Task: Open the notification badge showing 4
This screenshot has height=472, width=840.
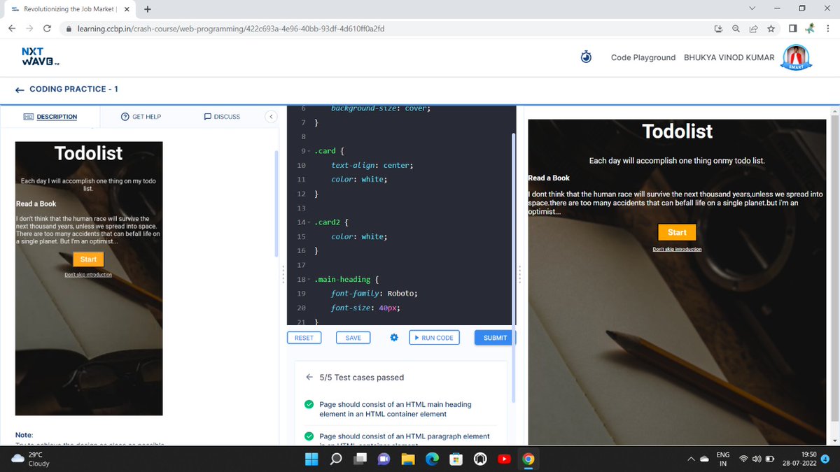Action: click(825, 459)
